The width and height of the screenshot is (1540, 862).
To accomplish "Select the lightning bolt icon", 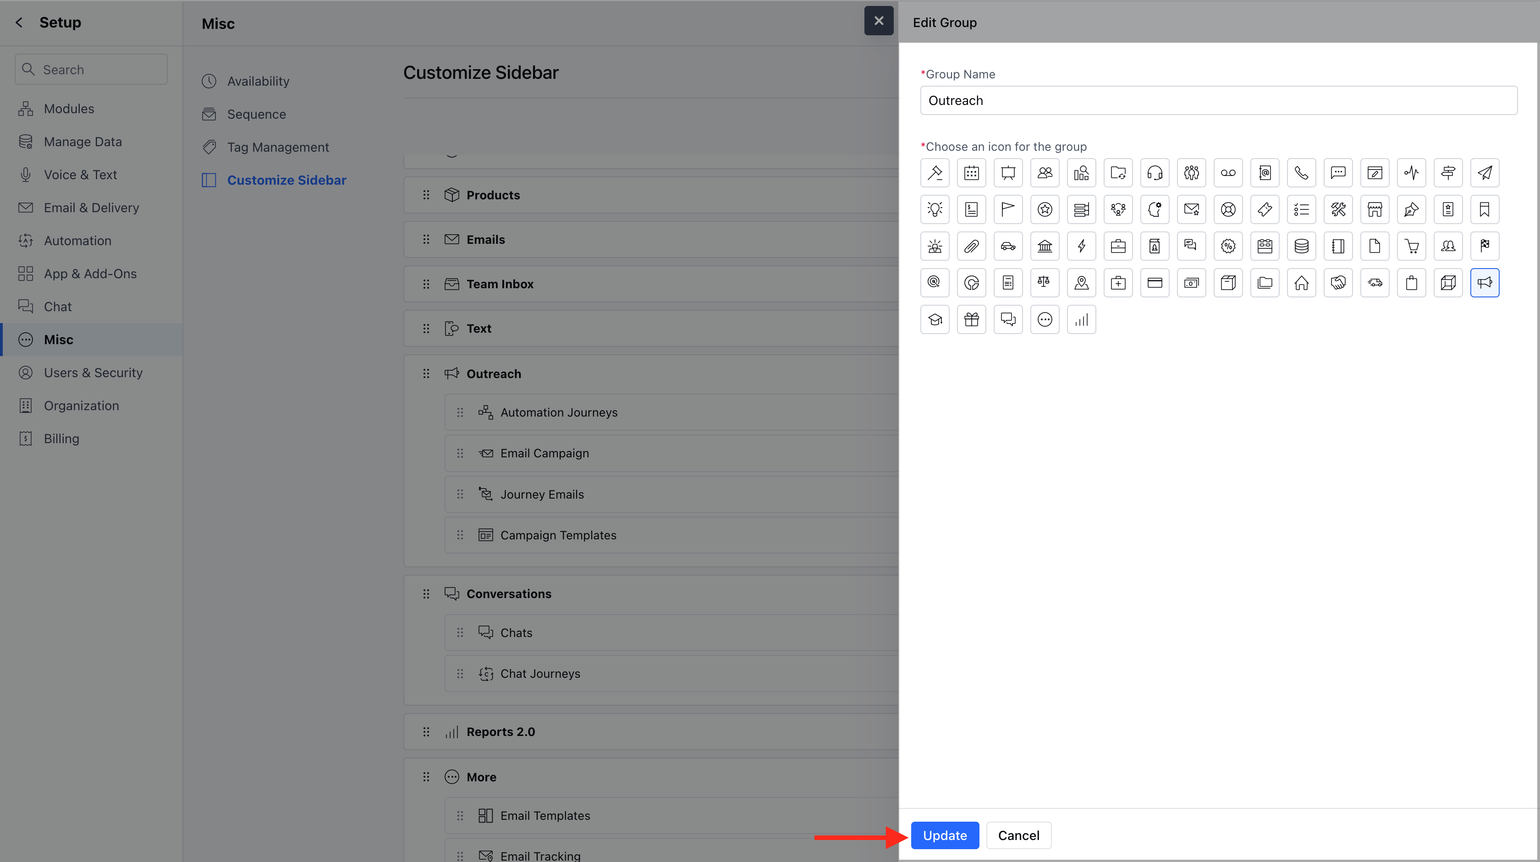I will [1081, 246].
